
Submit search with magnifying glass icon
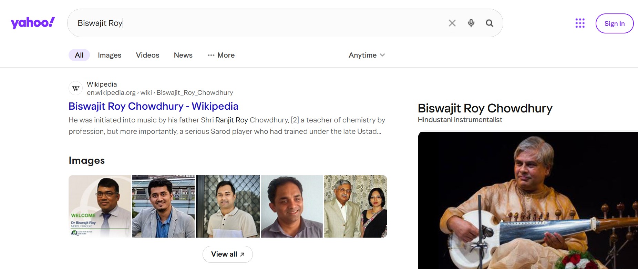[x=489, y=23]
